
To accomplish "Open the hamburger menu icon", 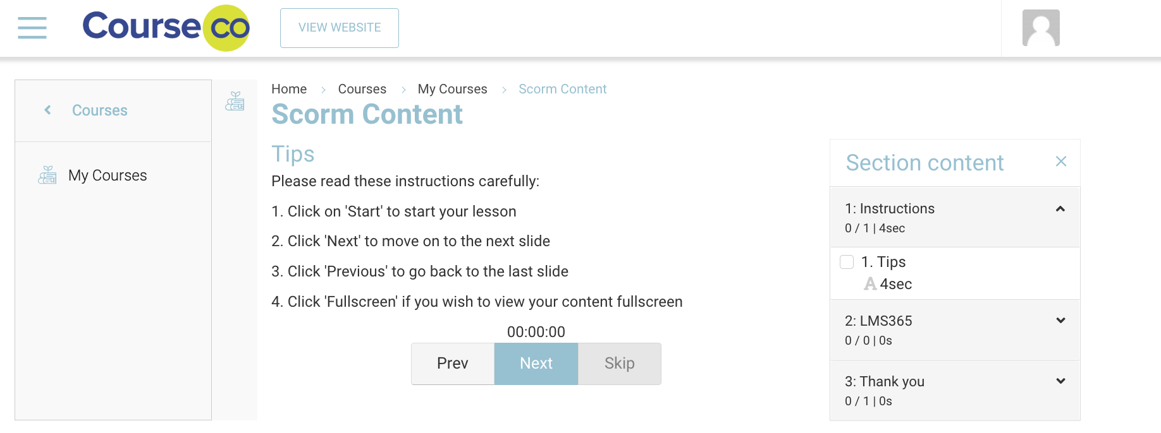I will point(32,28).
